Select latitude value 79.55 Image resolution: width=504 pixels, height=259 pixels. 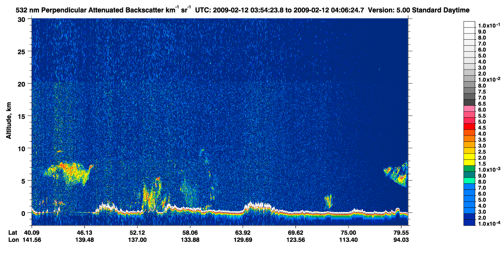[x=401, y=232]
